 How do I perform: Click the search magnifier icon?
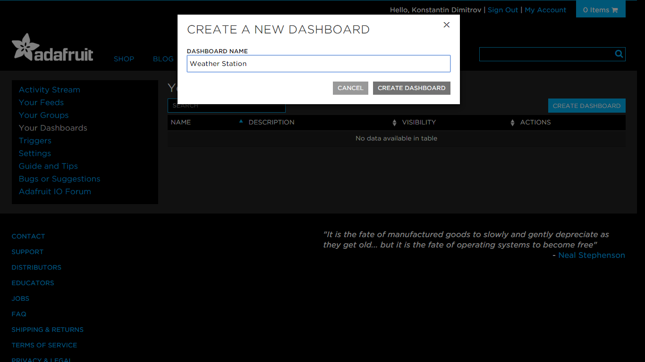pos(619,54)
